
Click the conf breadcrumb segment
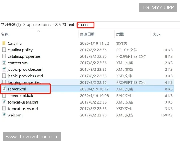coord(85,25)
